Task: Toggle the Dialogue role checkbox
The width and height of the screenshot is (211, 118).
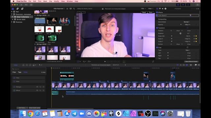Action: [x=14, y=87]
